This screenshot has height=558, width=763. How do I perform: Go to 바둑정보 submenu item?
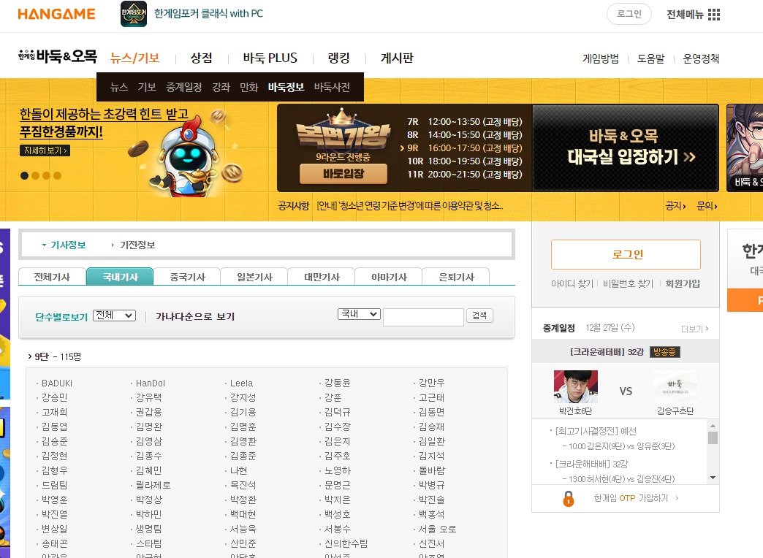coord(286,87)
